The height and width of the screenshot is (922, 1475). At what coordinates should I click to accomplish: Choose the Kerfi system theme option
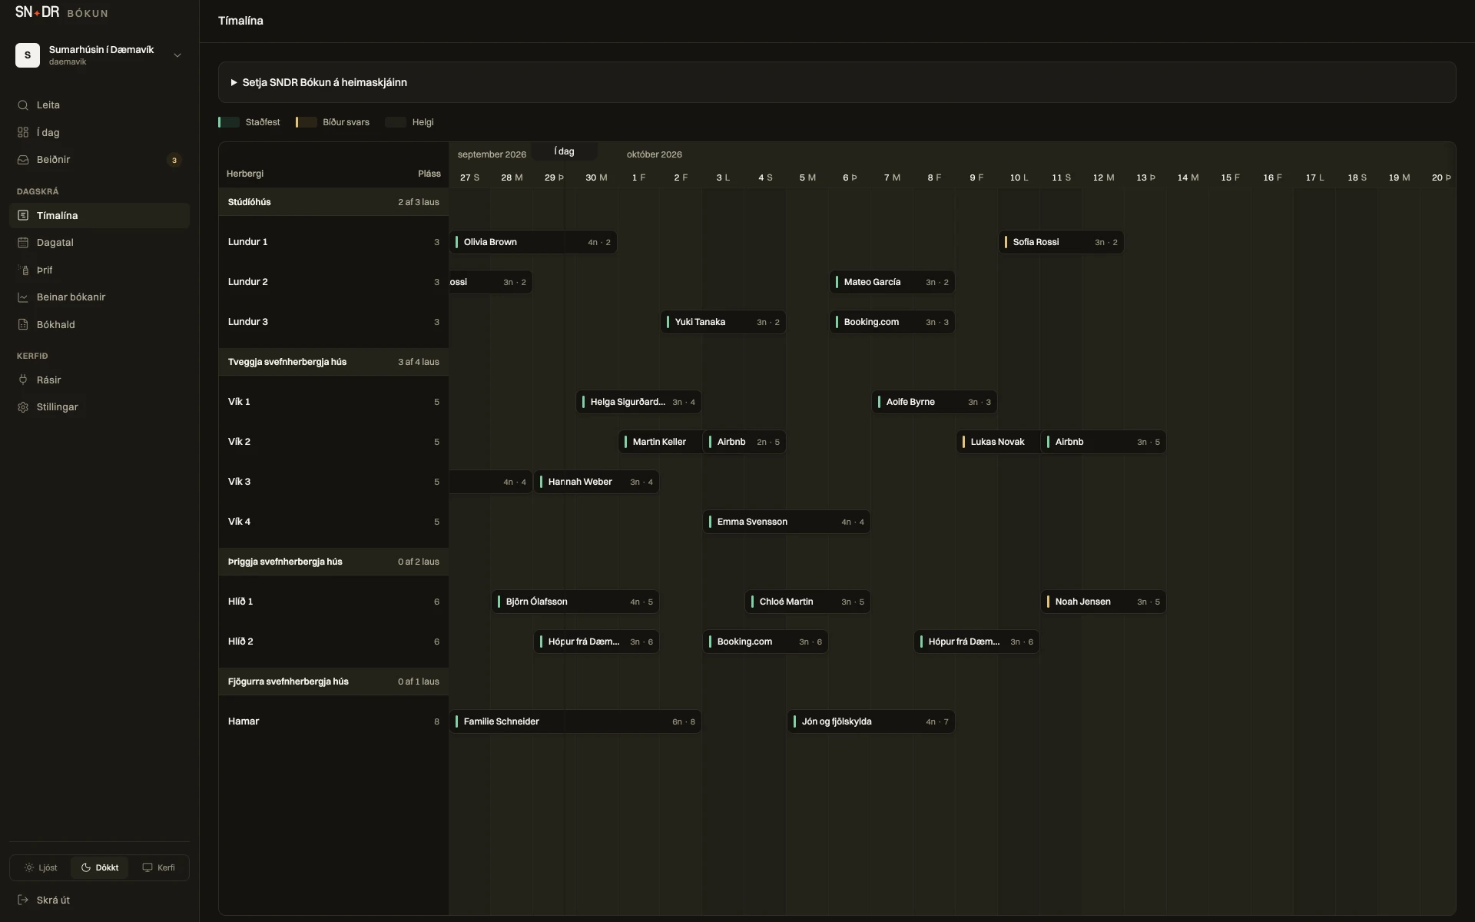coord(158,867)
